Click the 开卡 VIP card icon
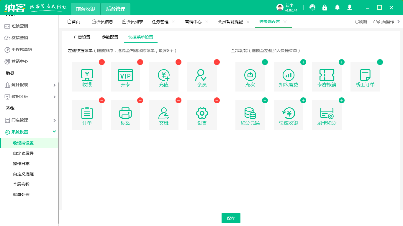403x226 pixels. coord(125,77)
